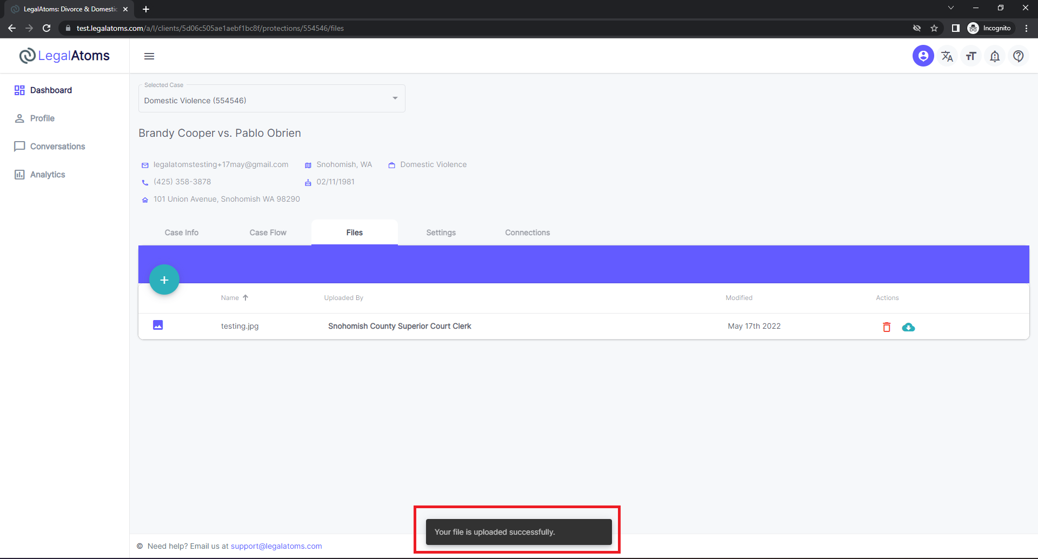Viewport: 1038px width, 559px height.
Task: Open the user account avatar menu
Action: pyautogui.click(x=923, y=56)
